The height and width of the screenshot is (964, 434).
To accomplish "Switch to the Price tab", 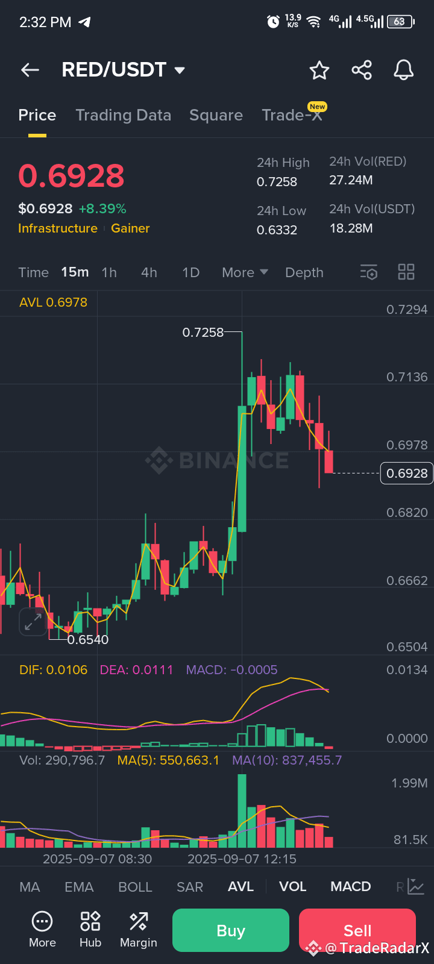I will click(x=37, y=115).
